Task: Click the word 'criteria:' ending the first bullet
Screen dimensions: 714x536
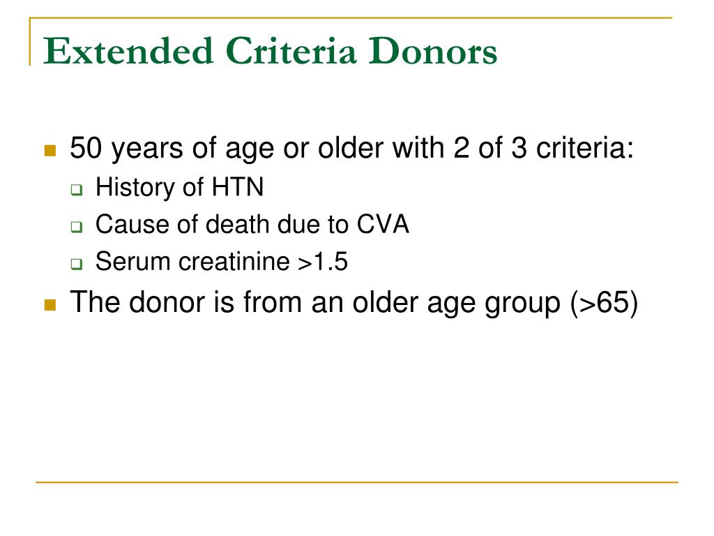Action: coord(585,149)
